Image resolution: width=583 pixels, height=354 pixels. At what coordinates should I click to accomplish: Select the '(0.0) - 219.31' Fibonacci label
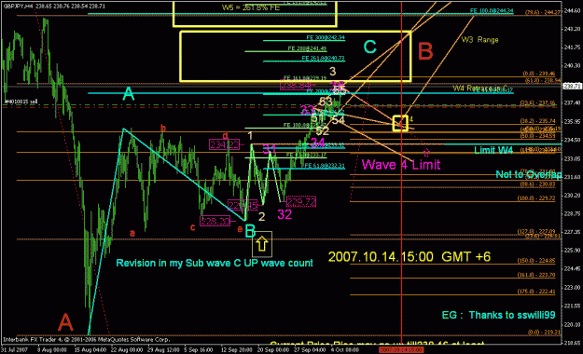(x=544, y=332)
